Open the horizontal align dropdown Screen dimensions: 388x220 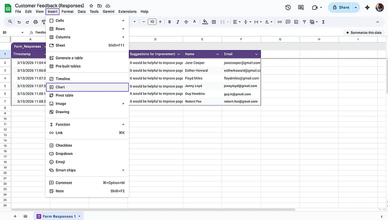(x=237, y=22)
